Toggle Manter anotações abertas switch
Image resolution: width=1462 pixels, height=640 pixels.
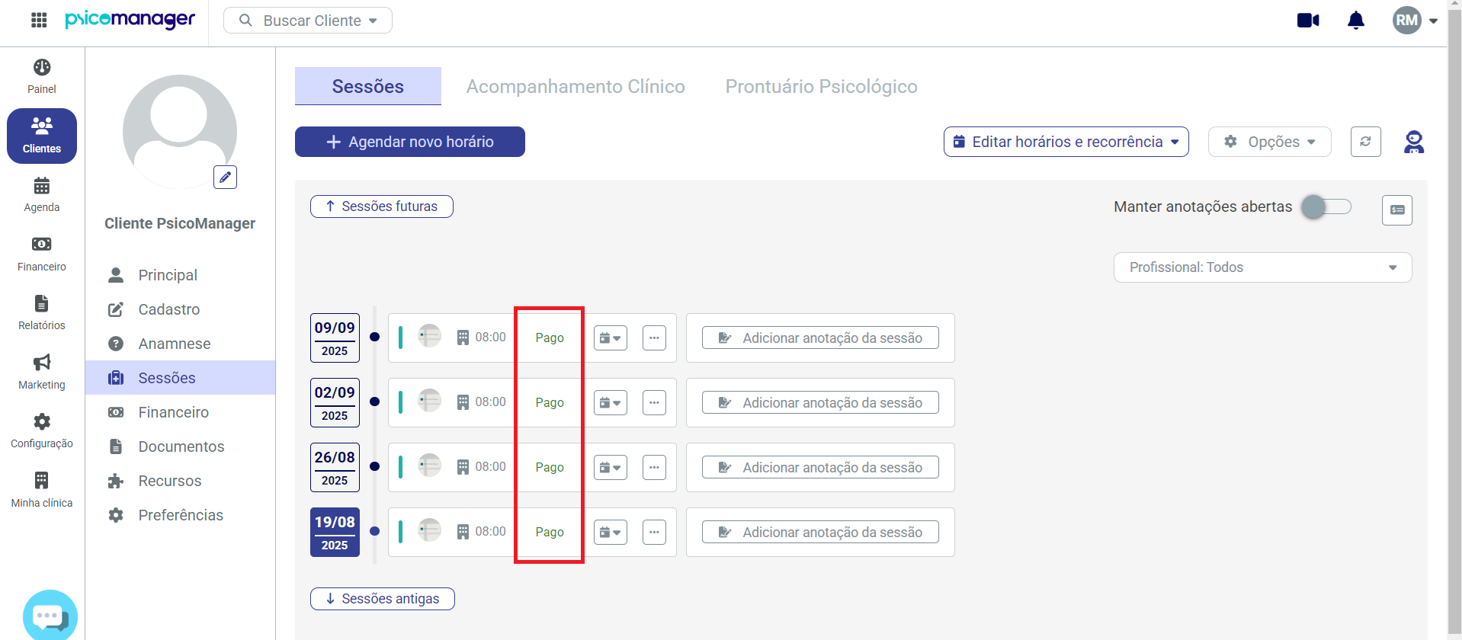[x=1326, y=206]
